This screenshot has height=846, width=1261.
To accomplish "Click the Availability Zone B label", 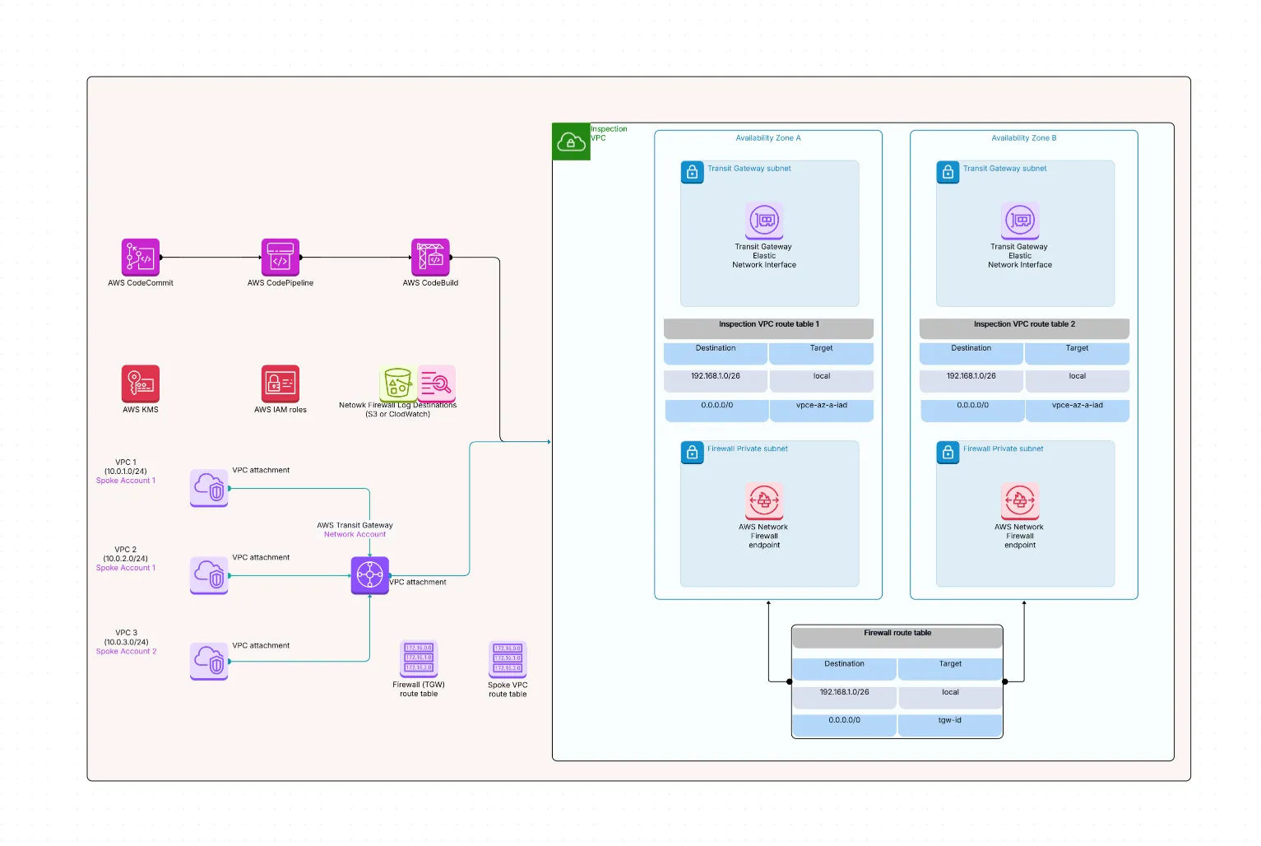I will [x=1023, y=138].
